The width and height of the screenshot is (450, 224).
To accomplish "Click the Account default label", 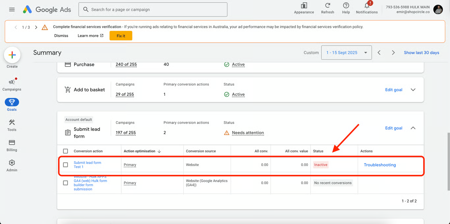I will tap(78, 120).
